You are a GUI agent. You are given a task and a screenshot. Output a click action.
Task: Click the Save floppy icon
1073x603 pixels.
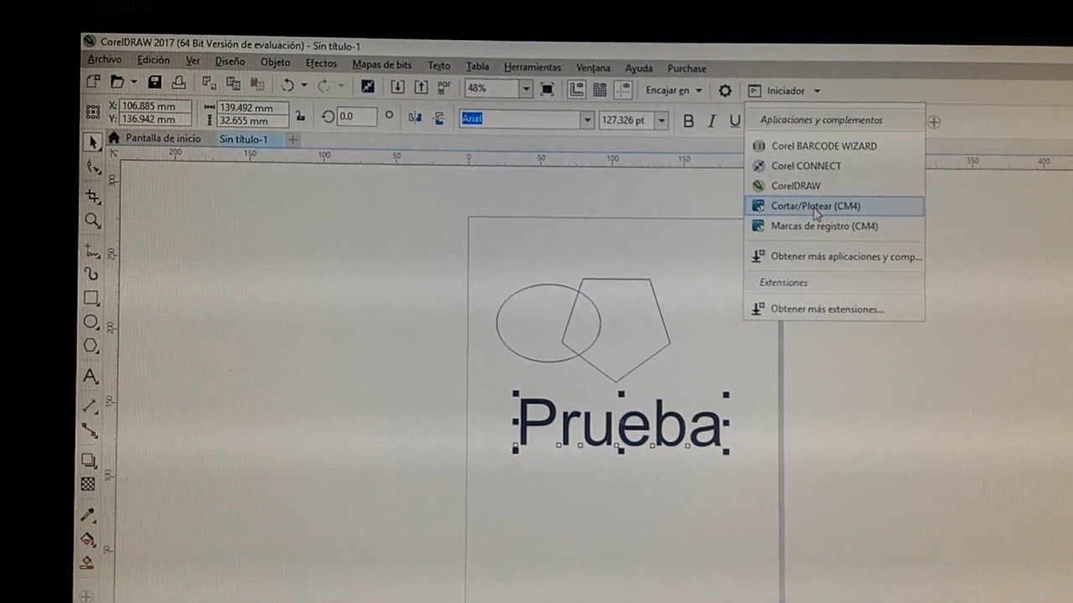click(154, 83)
